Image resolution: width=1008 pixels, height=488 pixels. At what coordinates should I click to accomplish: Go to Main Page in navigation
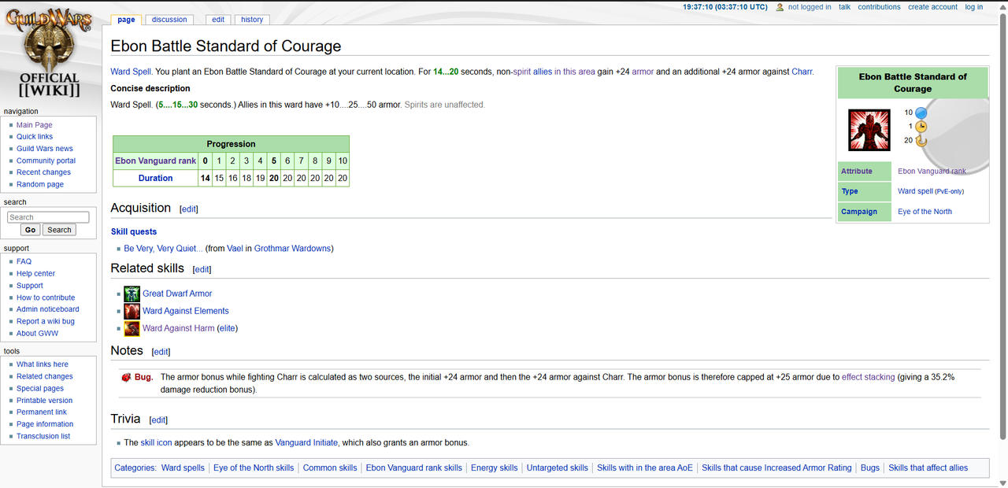(35, 125)
